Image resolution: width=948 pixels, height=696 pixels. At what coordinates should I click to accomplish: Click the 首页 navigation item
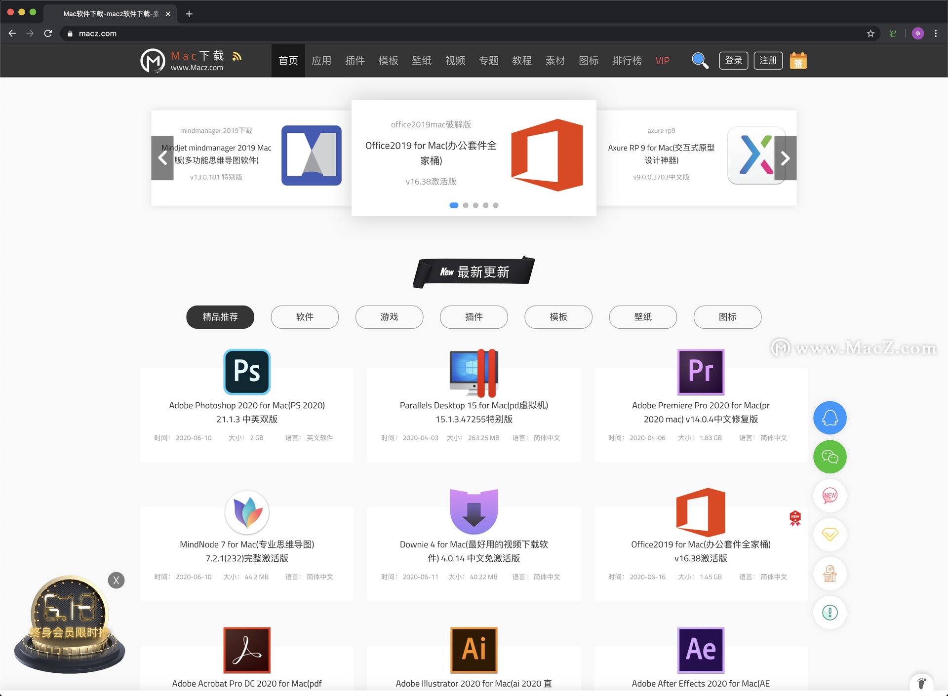pos(288,61)
